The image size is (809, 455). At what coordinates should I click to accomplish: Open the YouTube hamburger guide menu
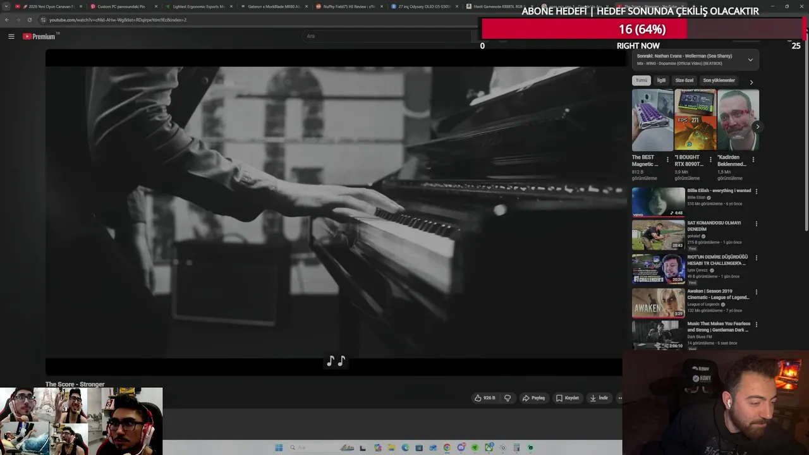[x=11, y=36]
